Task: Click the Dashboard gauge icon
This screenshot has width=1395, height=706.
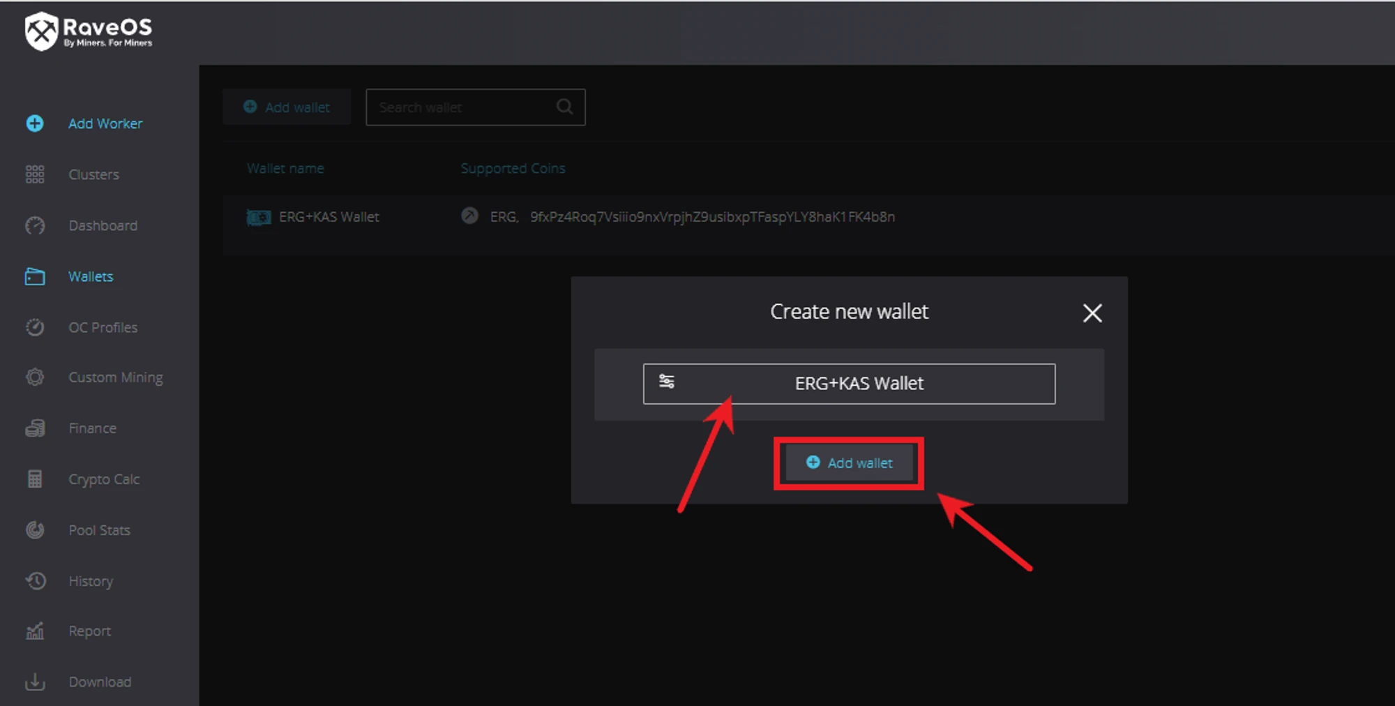Action: pos(35,225)
